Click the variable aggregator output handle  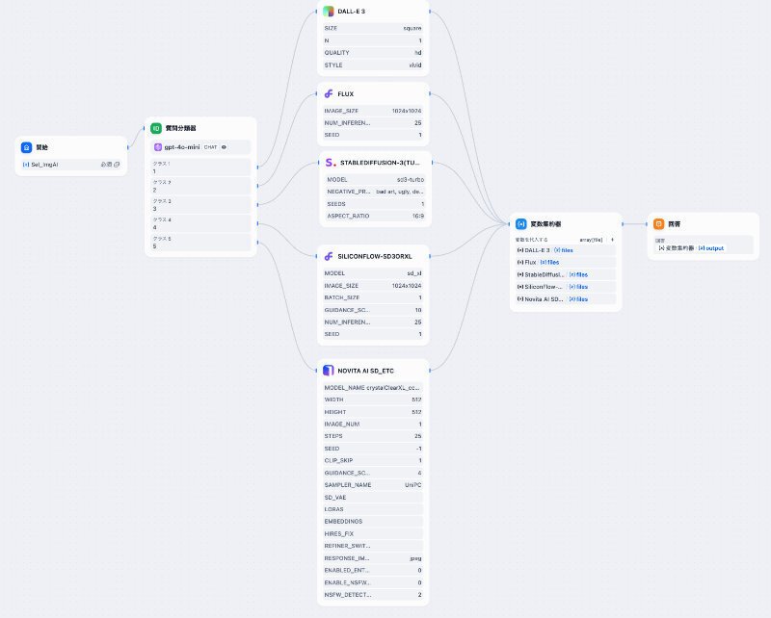[x=623, y=224]
